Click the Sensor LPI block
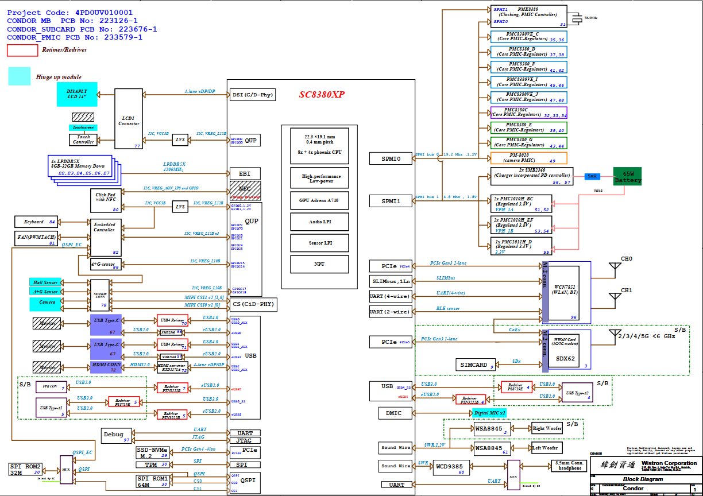 (319, 243)
